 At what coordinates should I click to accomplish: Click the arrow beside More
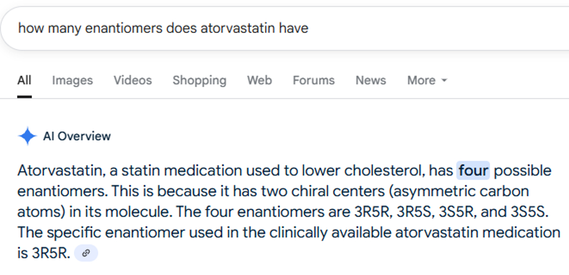click(x=445, y=81)
